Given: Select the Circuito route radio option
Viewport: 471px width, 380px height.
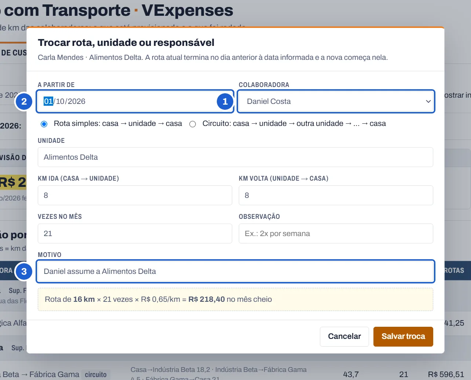Looking at the screenshot, I should click(x=193, y=124).
